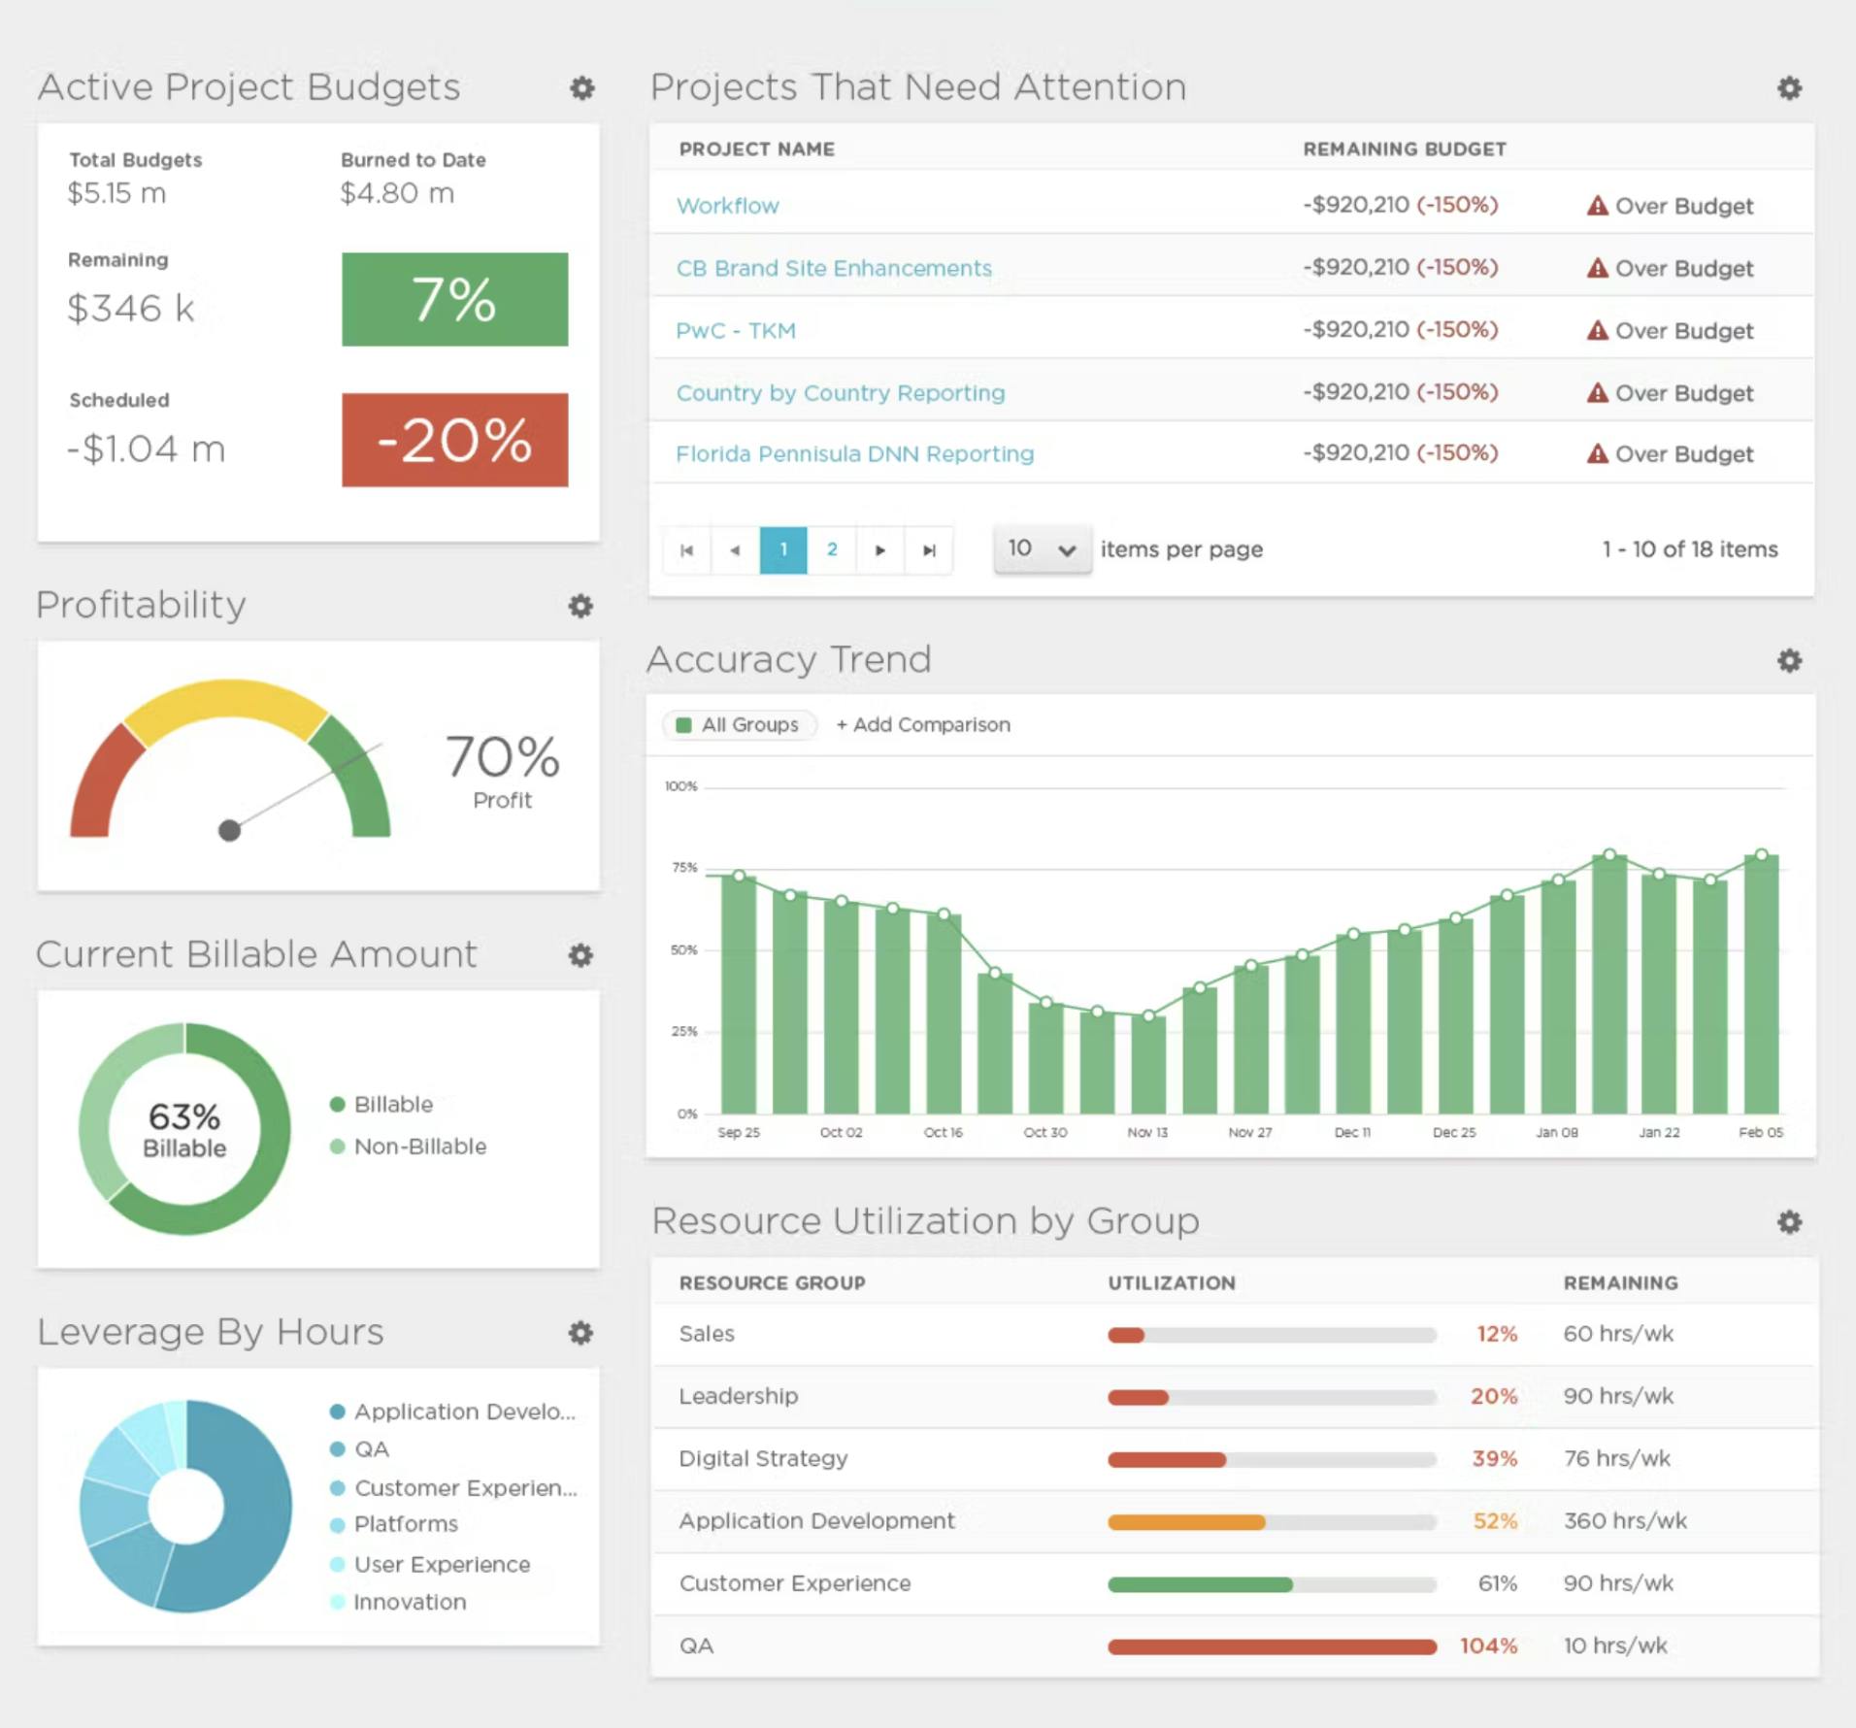This screenshot has height=1728, width=1856.
Task: Click the Application Development utilization bar
Action: click(1272, 1522)
